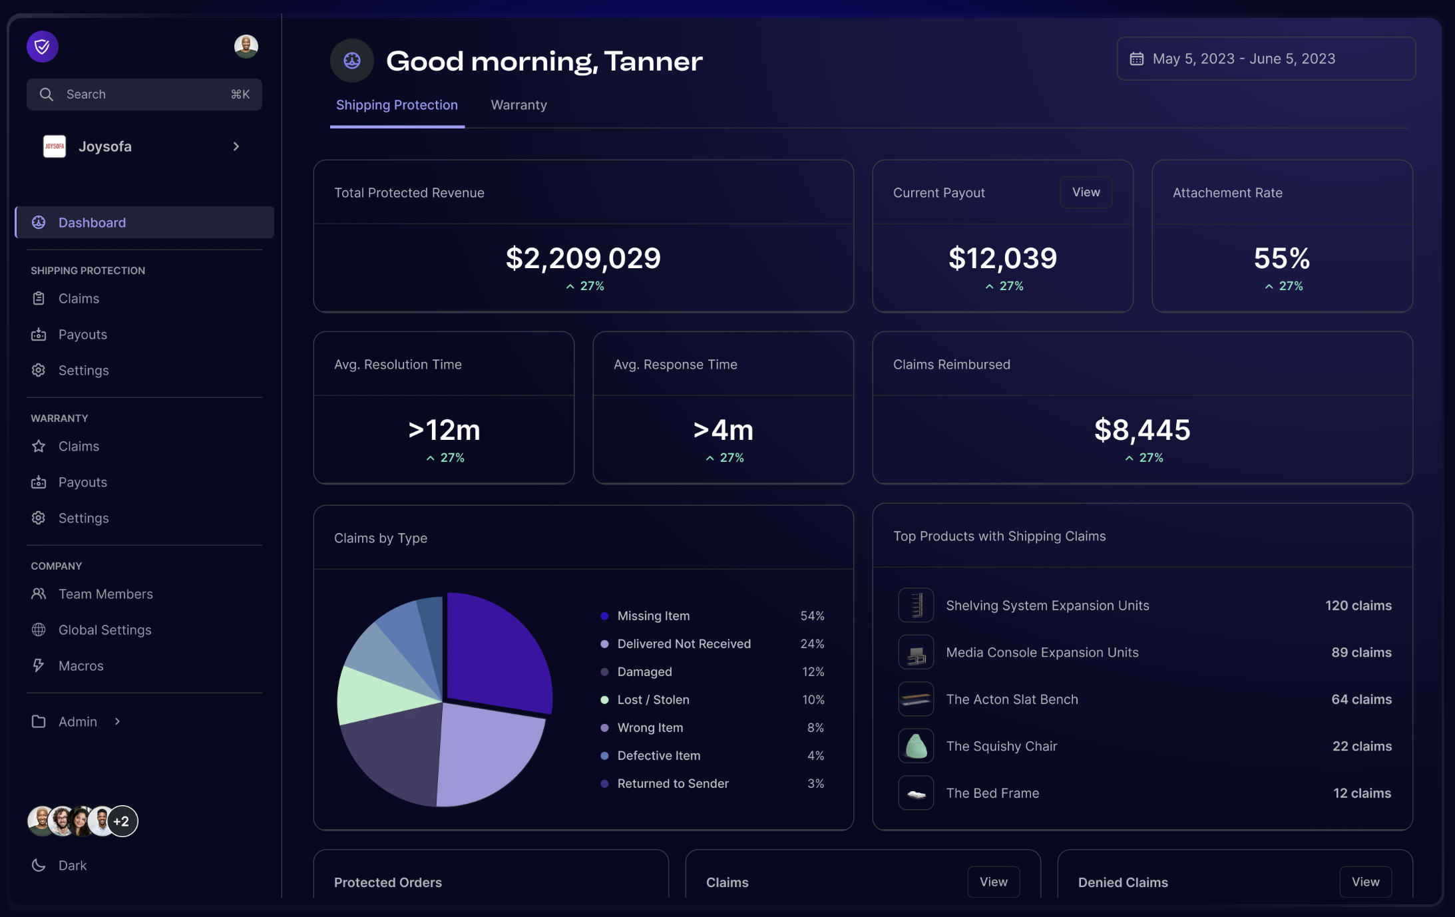
Task: Toggle Dark mode with the moon control
Action: tap(39, 865)
